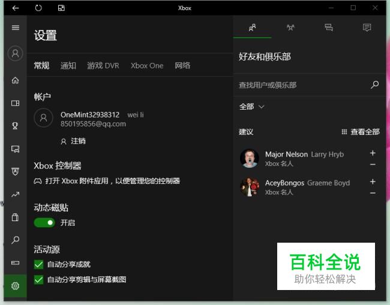Add AceyBongos as friend with plus

click(373, 182)
